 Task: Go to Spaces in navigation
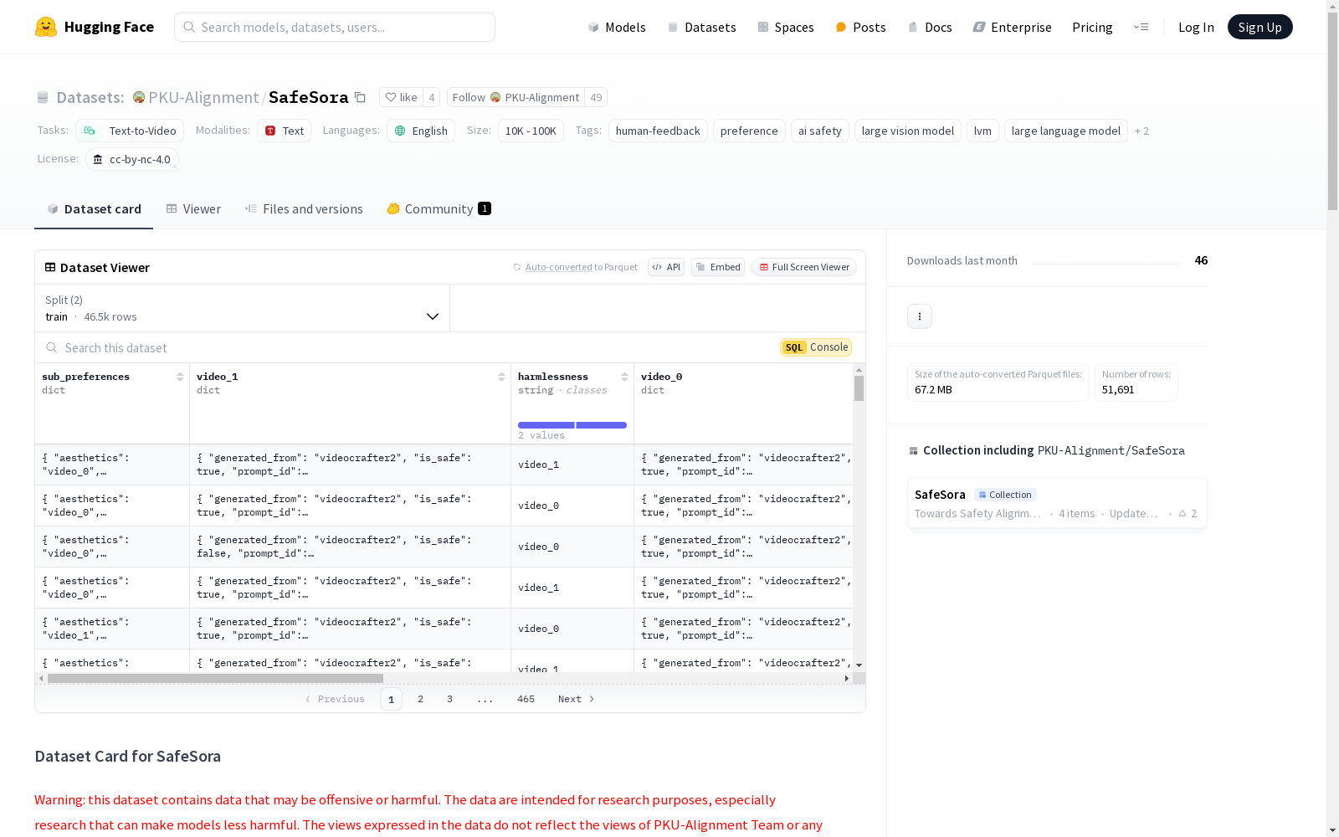point(786,27)
